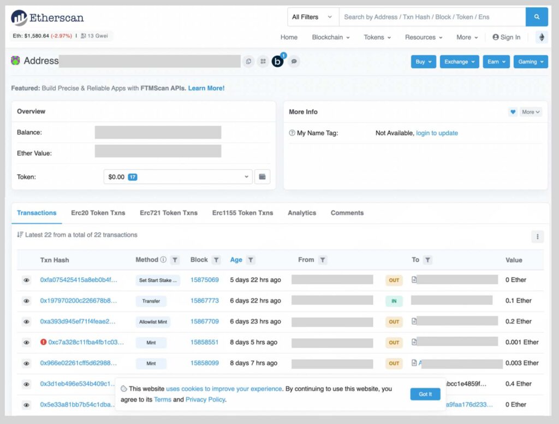Dismiss the cookie notice with Got It
The image size is (559, 424).
(x=425, y=393)
